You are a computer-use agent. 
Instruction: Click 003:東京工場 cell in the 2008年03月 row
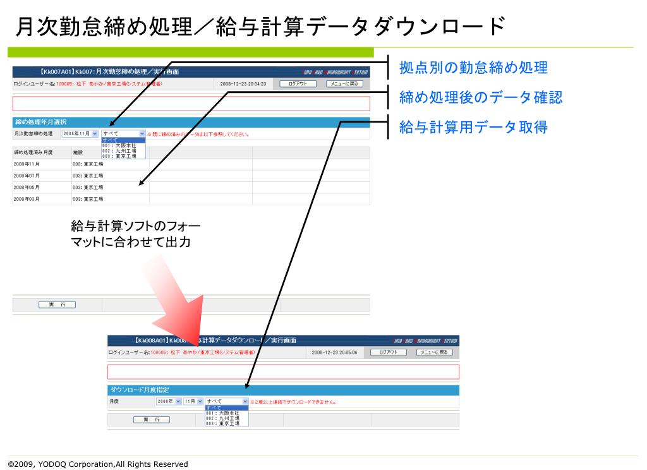tap(110, 199)
